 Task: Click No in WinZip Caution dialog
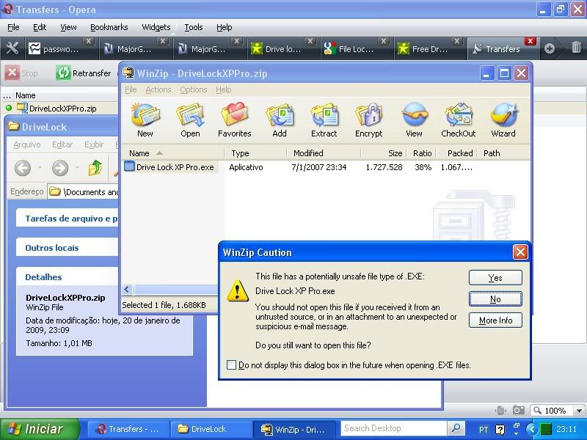(495, 299)
